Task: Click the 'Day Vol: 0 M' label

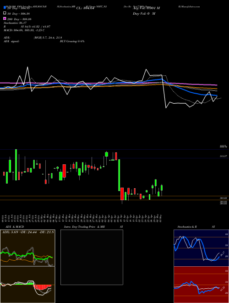Action: point(144,13)
